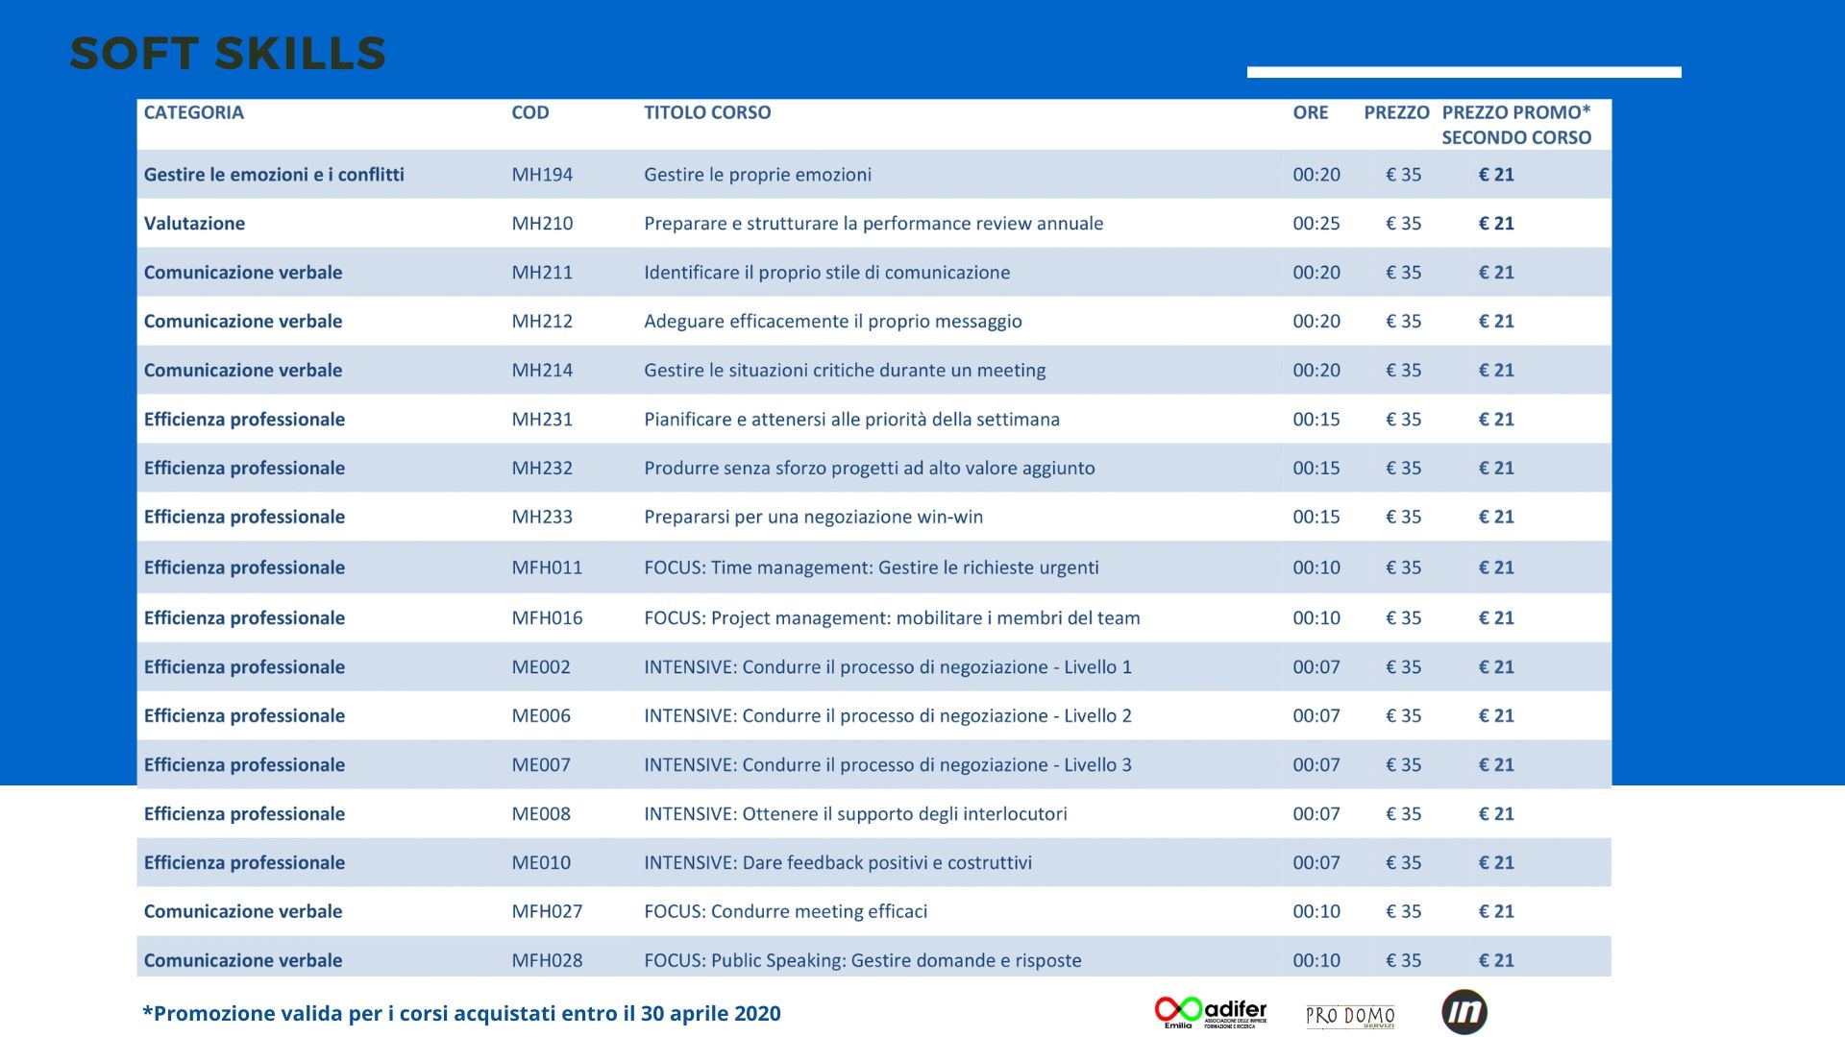1845x1037 pixels.
Task: Click course code ME006
Action: pyautogui.click(x=541, y=716)
